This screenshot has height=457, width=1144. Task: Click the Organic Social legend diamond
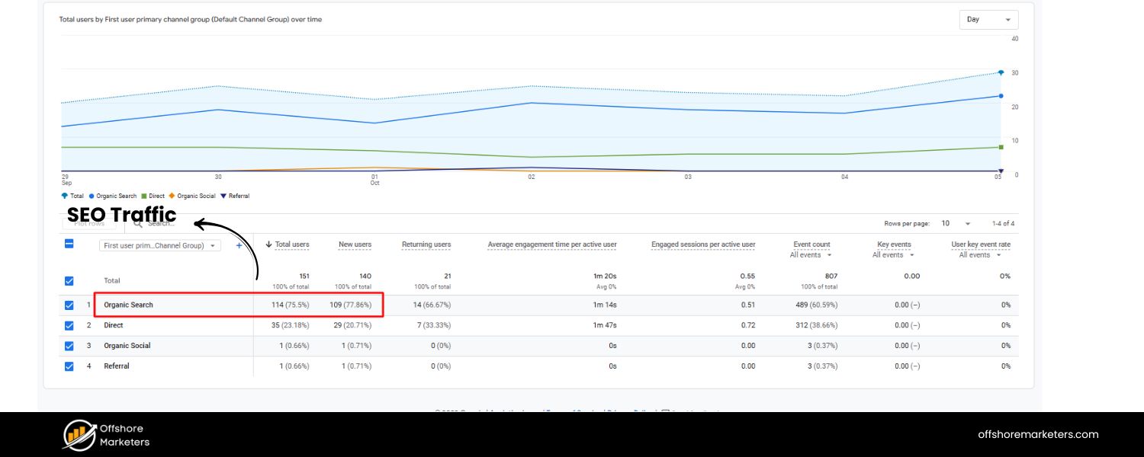click(171, 196)
